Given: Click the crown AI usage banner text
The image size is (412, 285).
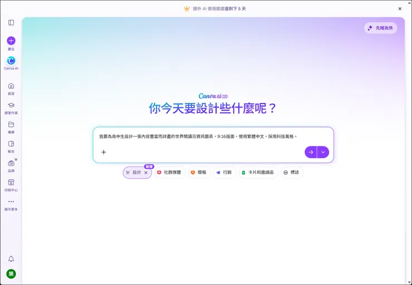Looking at the screenshot, I should tap(219, 9).
